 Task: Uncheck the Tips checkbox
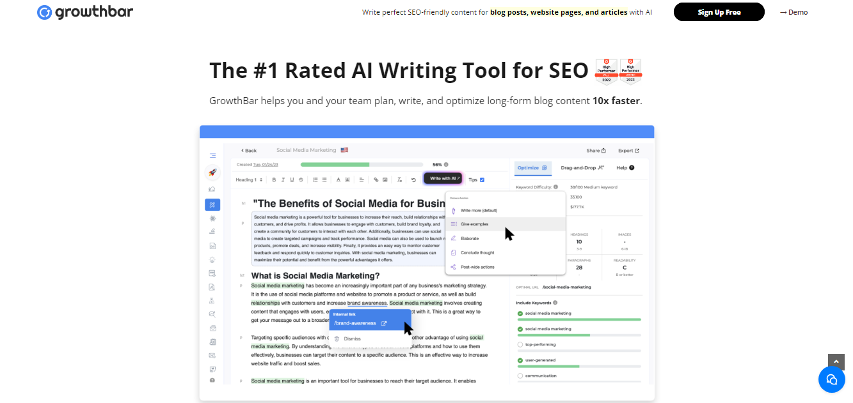coord(482,179)
